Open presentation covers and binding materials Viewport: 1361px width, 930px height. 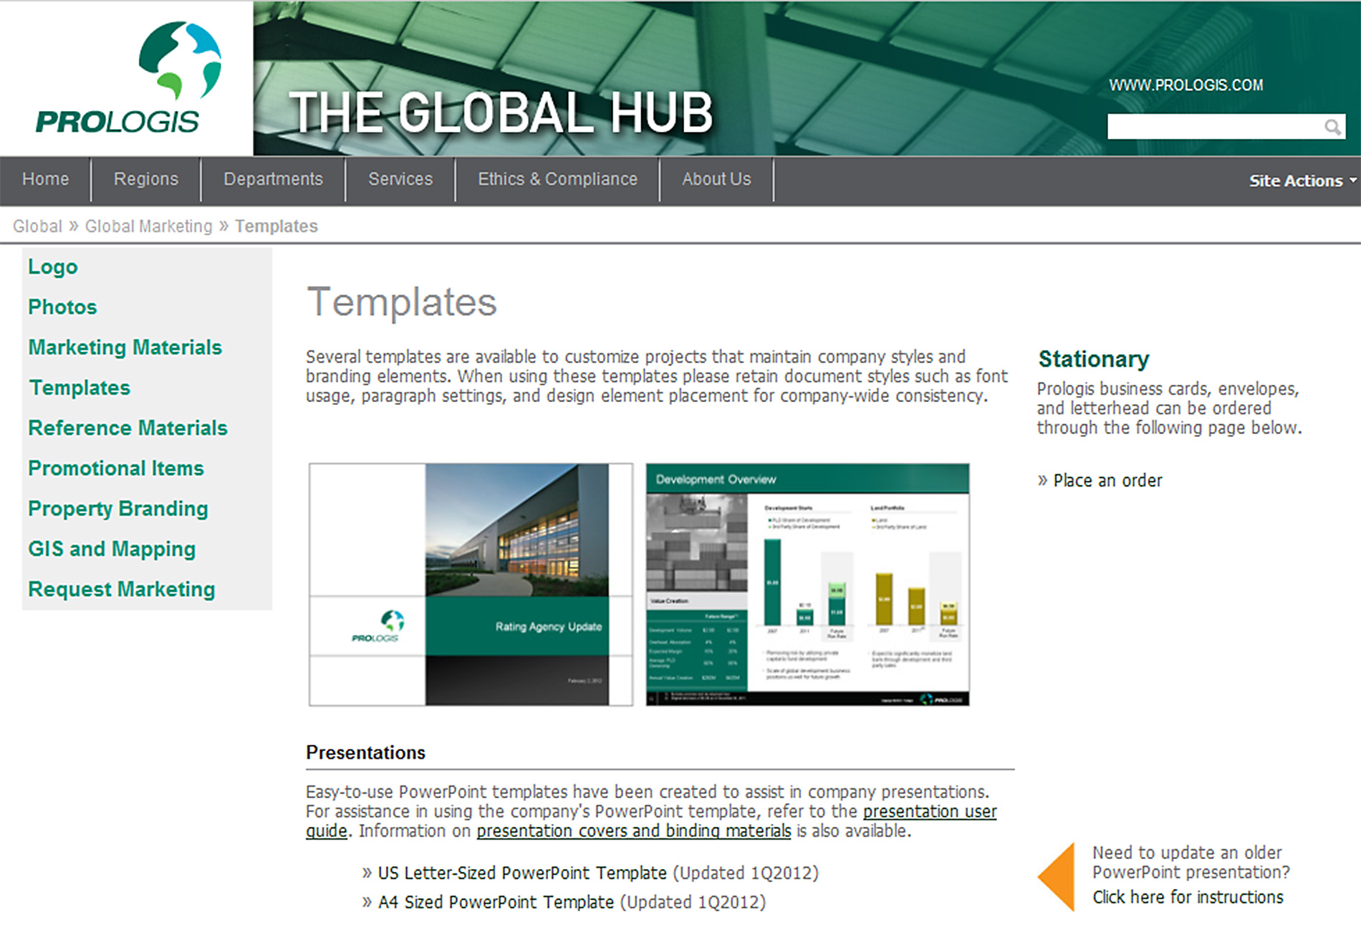633,831
